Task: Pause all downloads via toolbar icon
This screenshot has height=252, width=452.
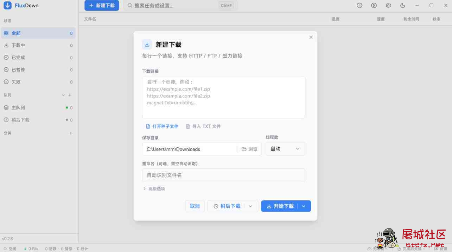Action: 359,5
